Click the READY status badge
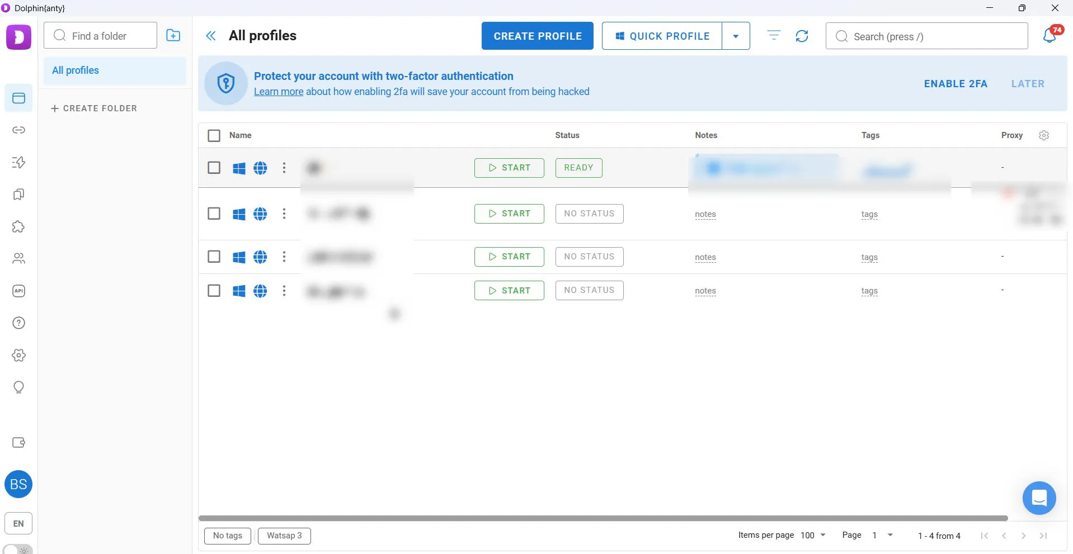 pyautogui.click(x=578, y=168)
